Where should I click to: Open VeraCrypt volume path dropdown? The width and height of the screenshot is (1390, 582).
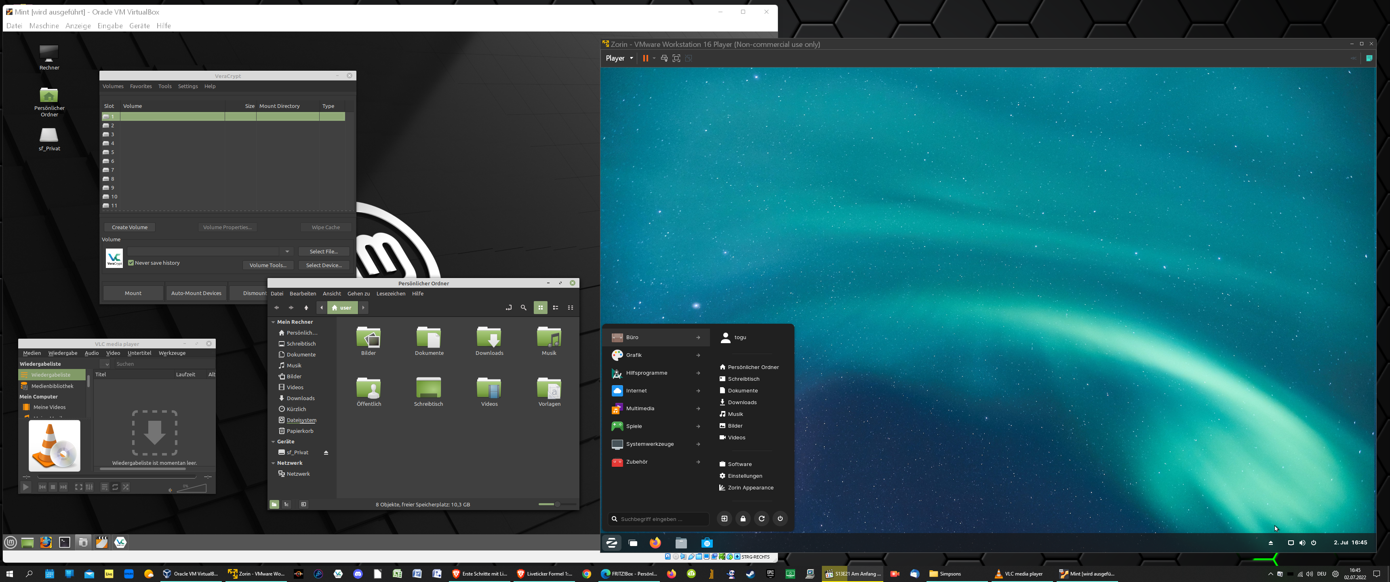click(x=287, y=251)
